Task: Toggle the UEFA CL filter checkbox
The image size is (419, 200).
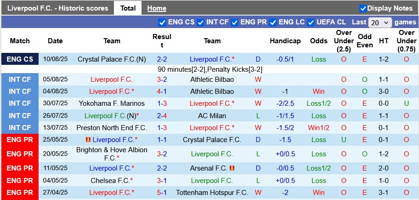Action: click(311, 22)
